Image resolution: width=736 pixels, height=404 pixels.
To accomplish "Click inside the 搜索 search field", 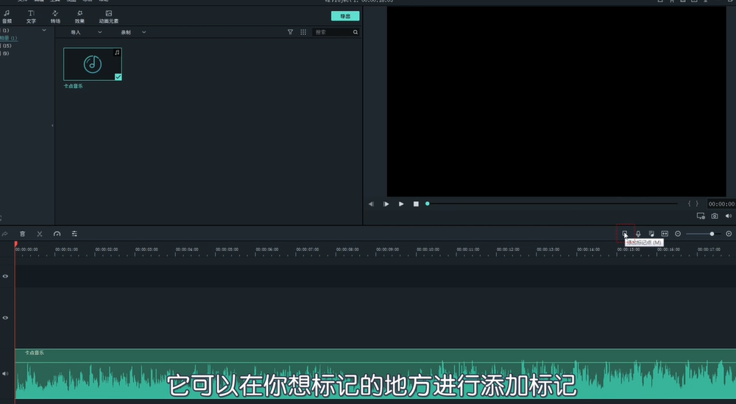I will (336, 32).
